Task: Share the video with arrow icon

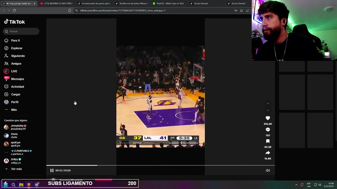Action: coord(268,153)
